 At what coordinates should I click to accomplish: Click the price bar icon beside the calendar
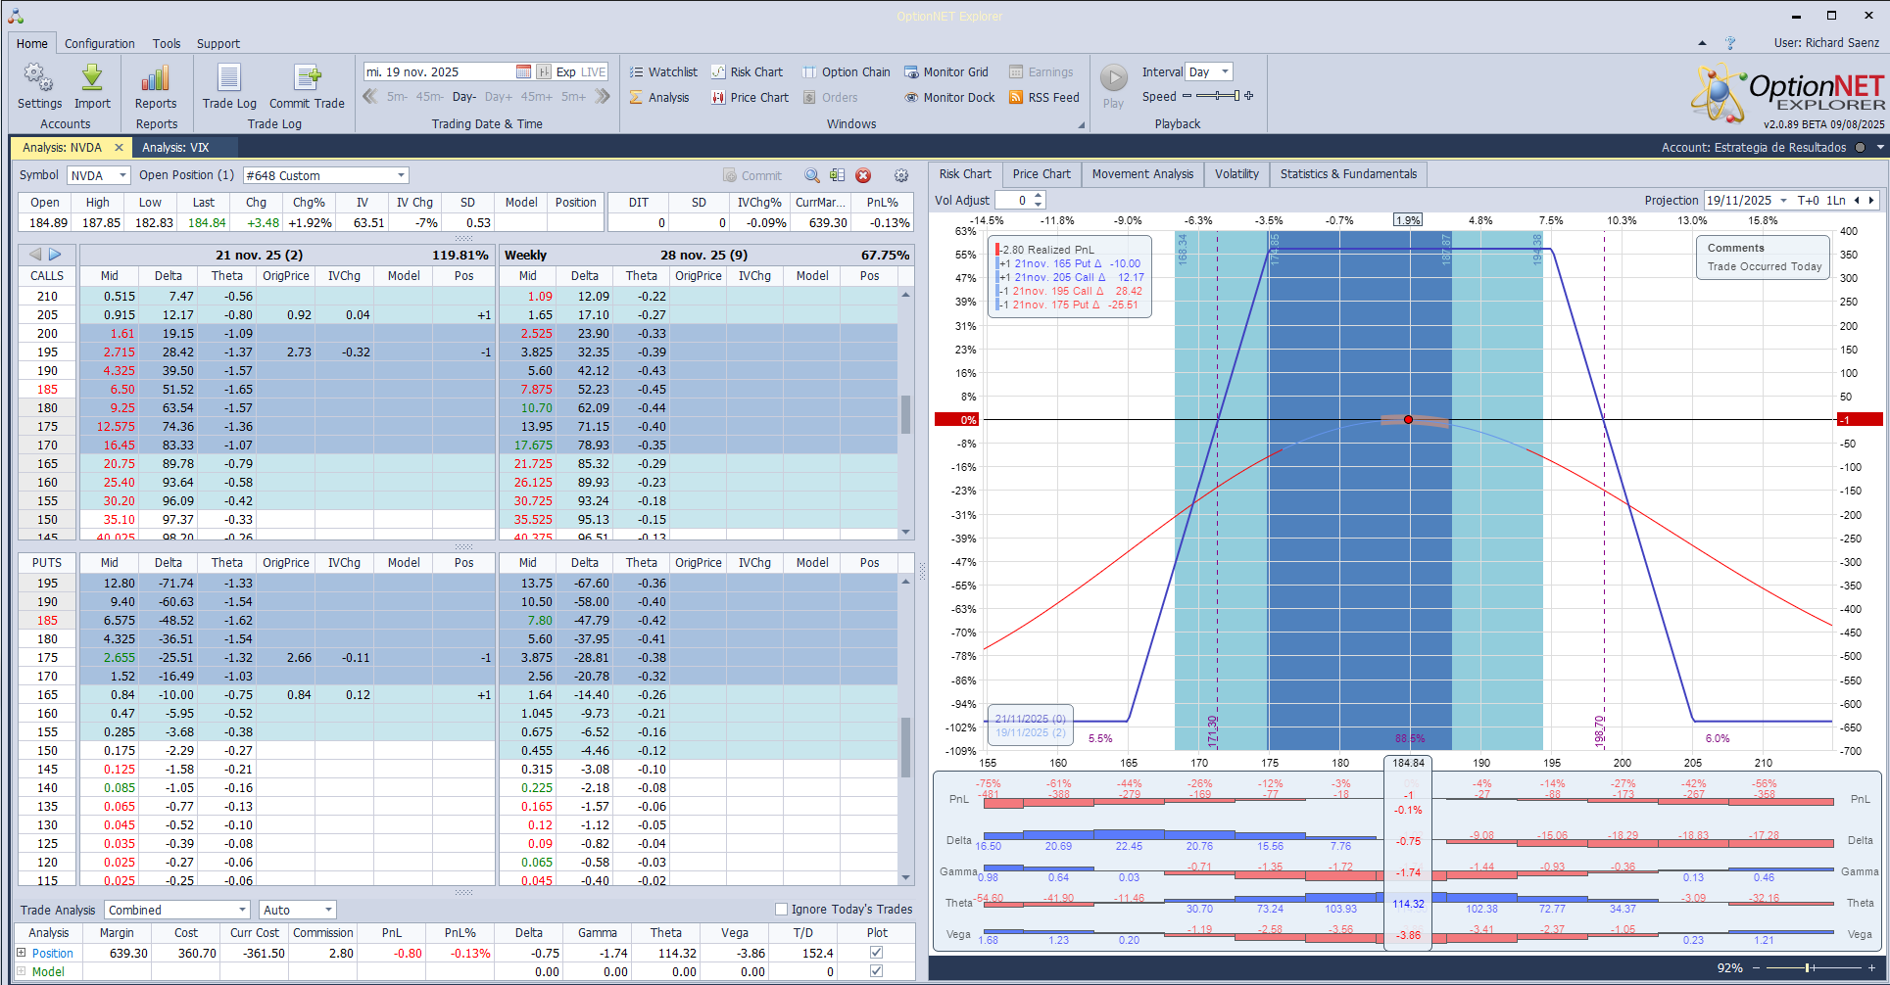click(543, 71)
